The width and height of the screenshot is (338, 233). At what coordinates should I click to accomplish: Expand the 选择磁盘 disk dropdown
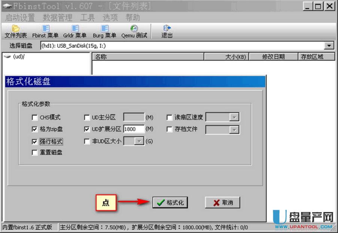(329, 46)
